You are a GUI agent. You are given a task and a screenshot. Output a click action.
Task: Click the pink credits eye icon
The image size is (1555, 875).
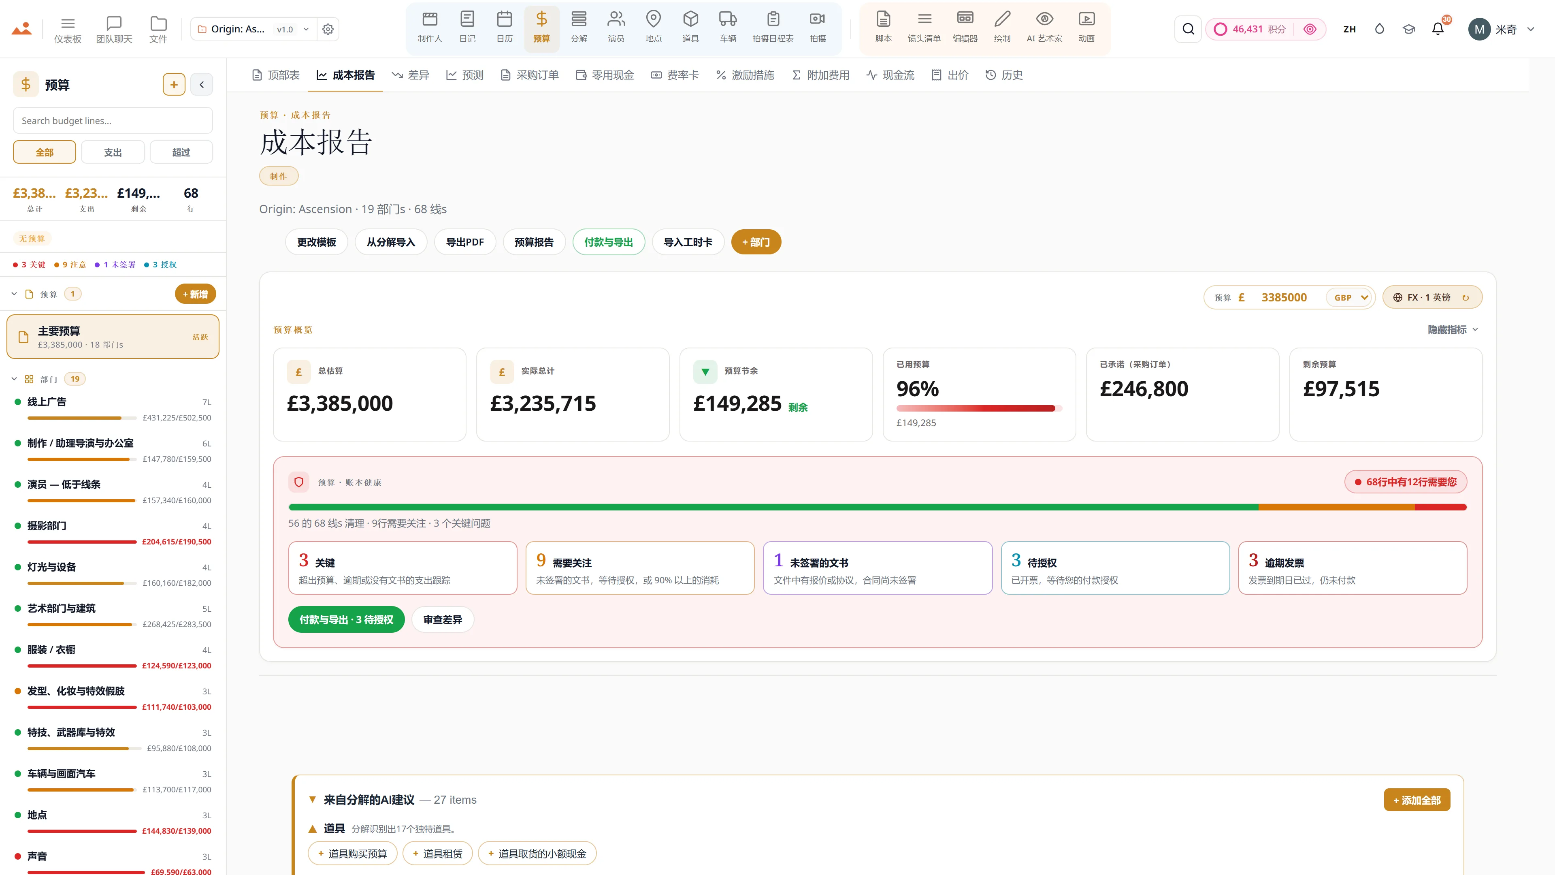pyautogui.click(x=1310, y=29)
